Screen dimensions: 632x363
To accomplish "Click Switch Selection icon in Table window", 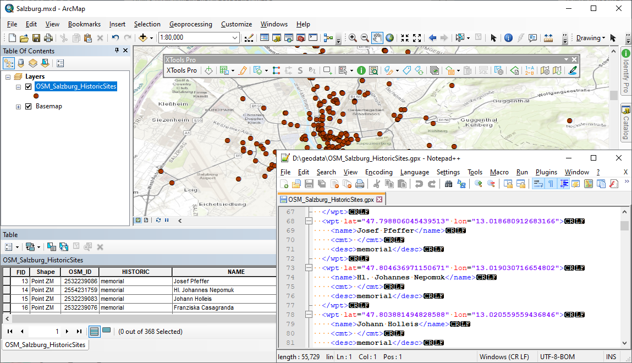I will (64, 247).
